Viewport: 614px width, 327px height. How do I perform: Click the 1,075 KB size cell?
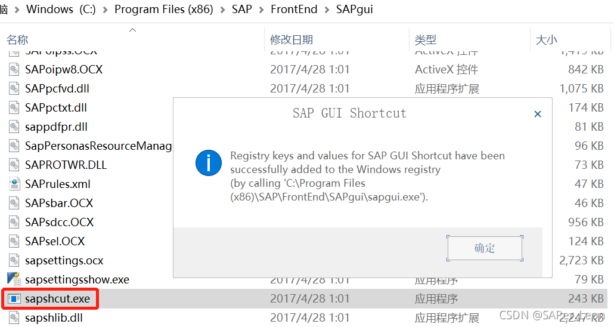click(x=581, y=88)
